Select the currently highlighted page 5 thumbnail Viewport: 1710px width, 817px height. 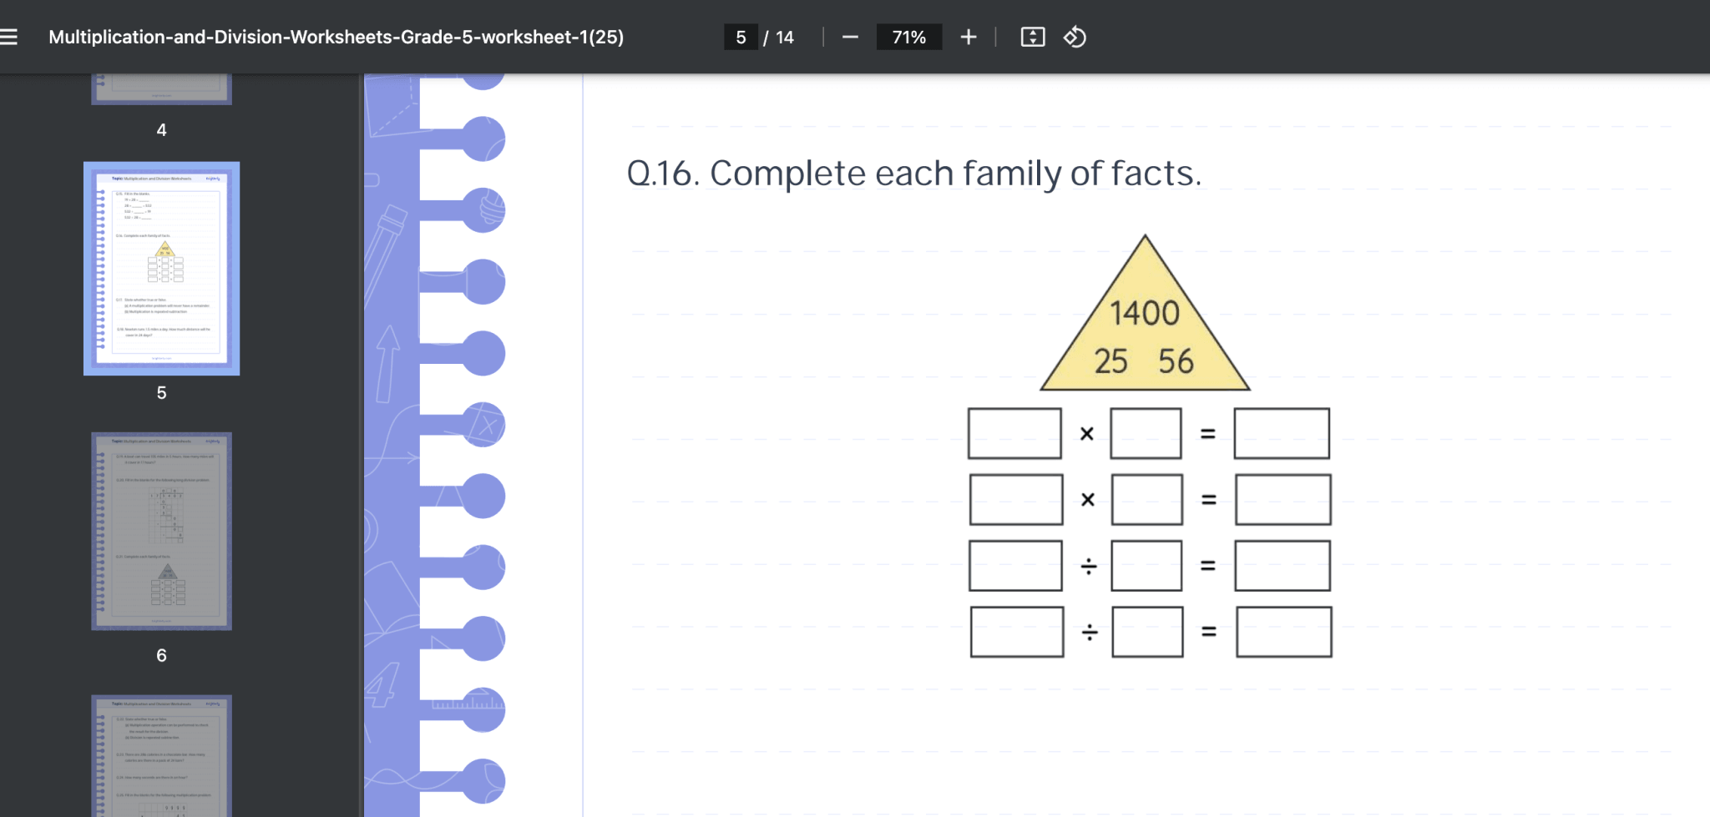[161, 268]
